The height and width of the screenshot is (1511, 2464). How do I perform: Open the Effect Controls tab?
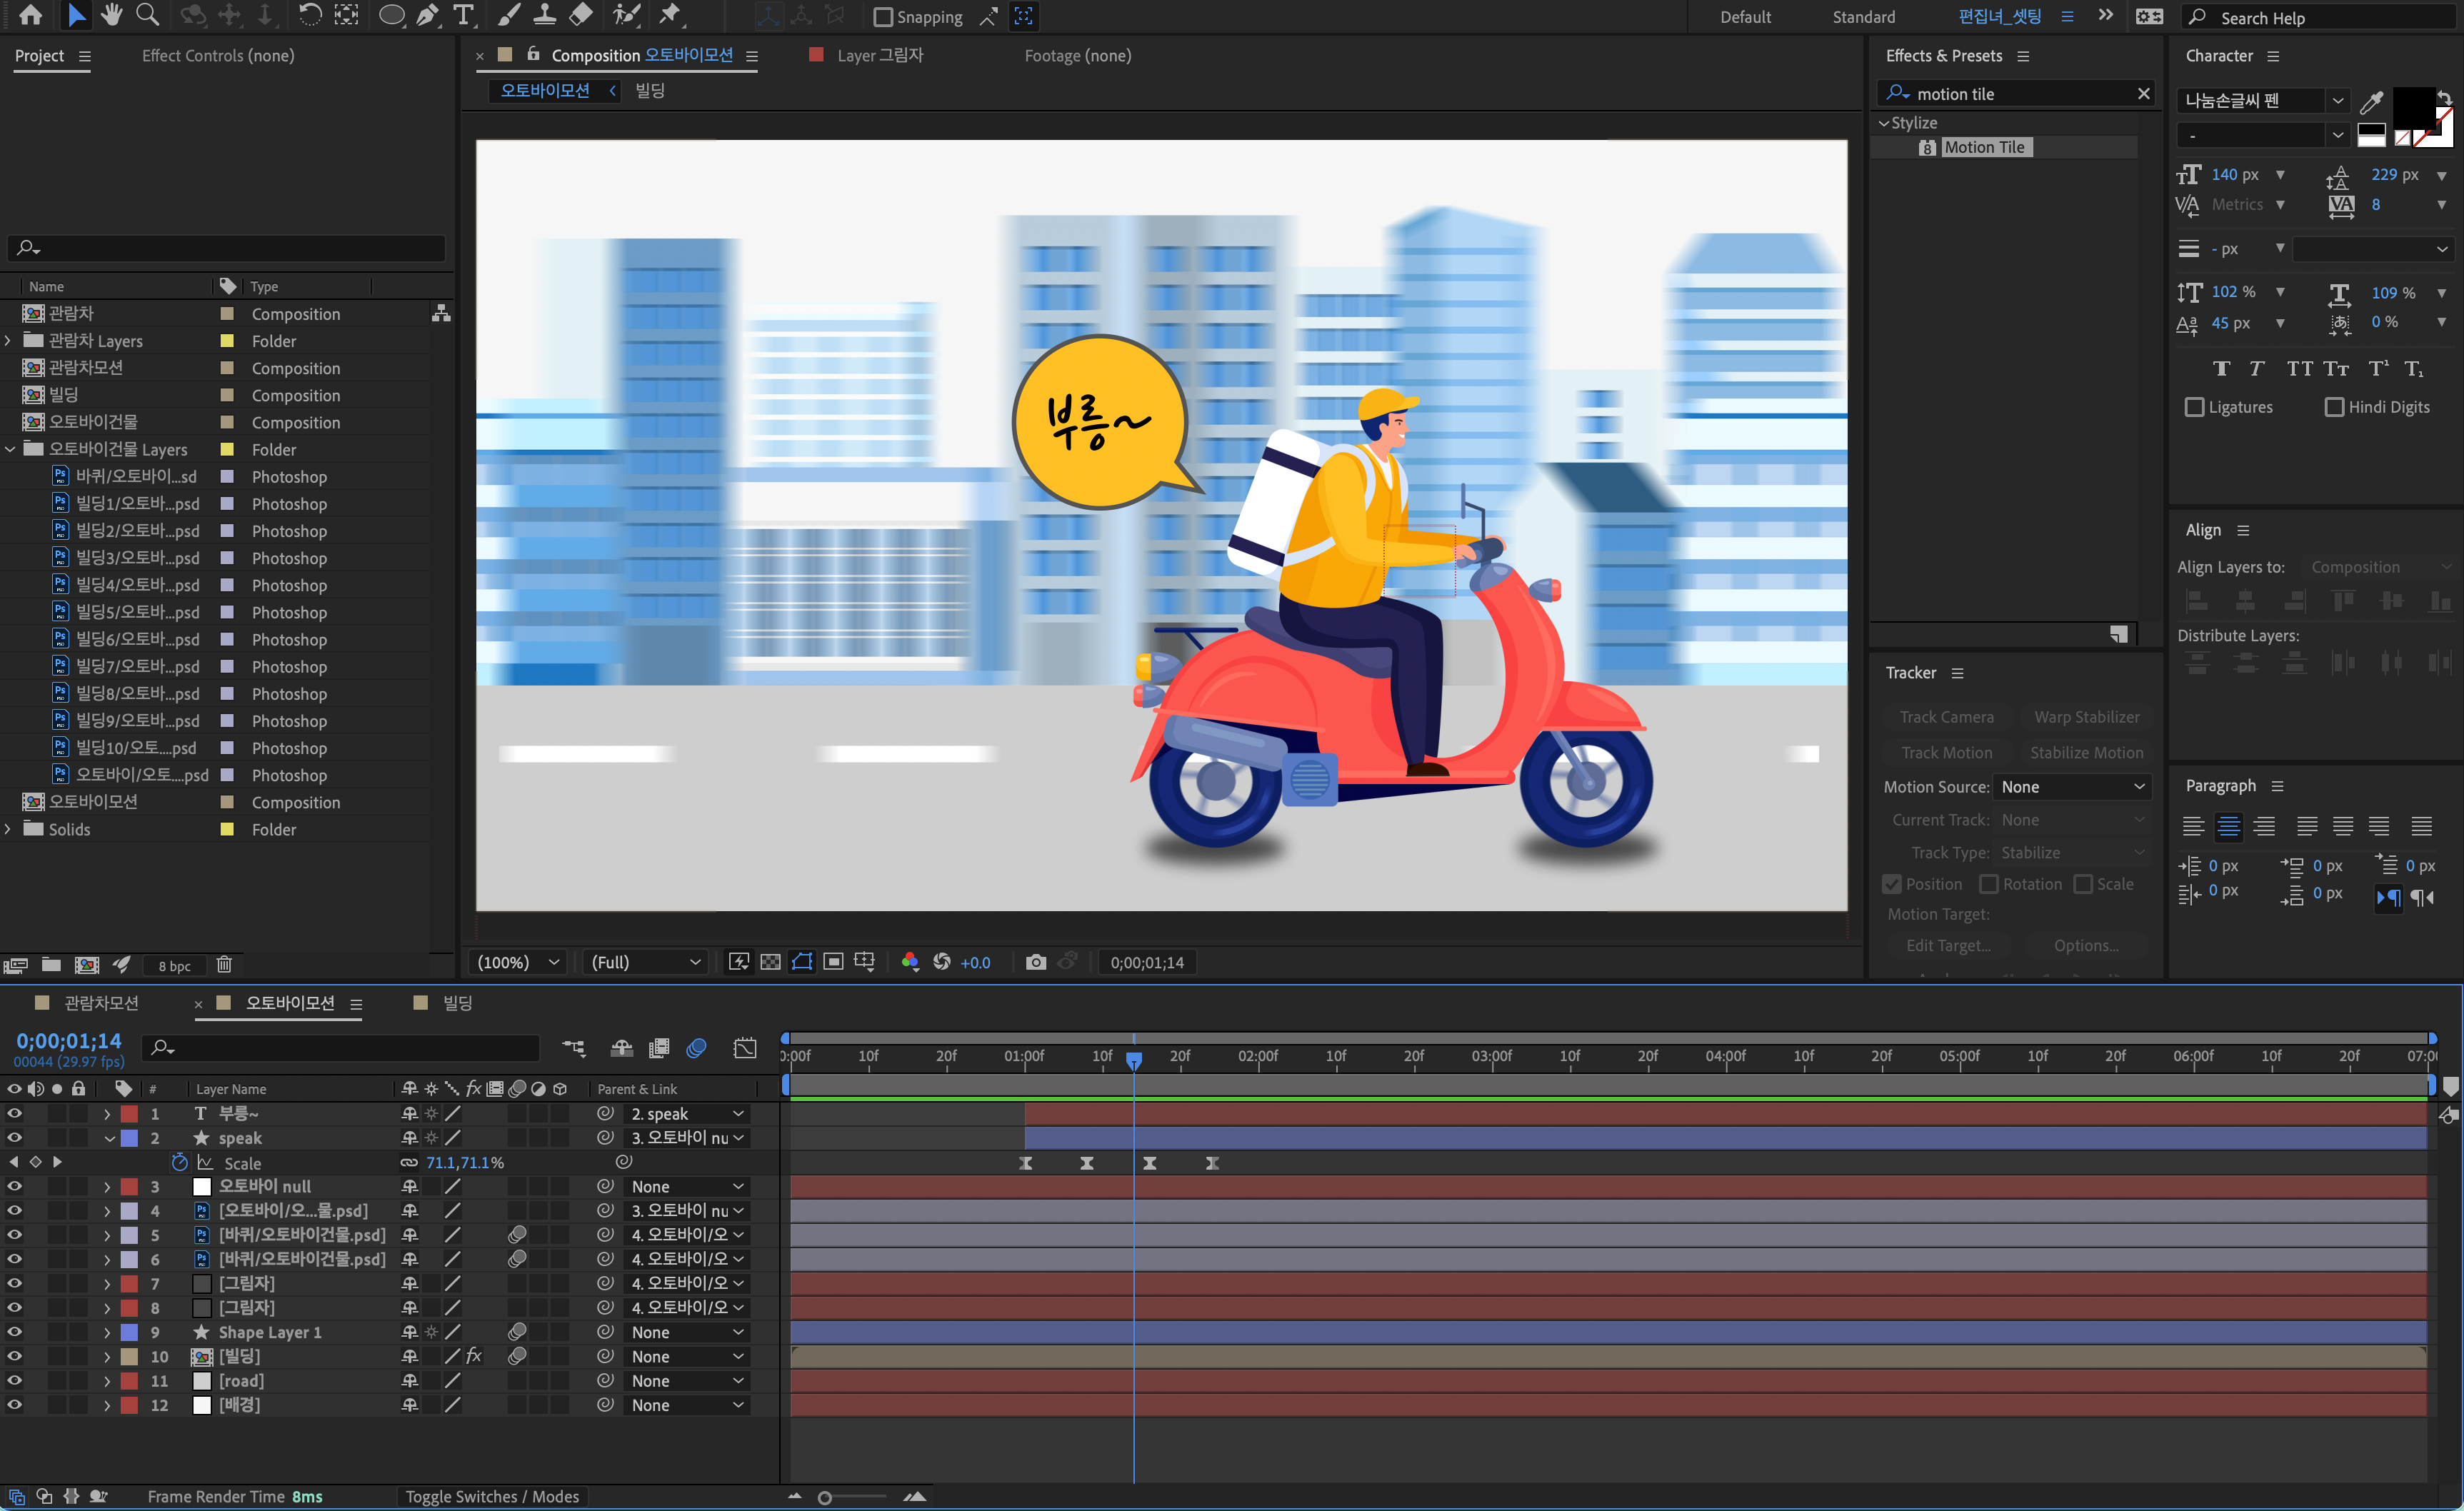218,56
